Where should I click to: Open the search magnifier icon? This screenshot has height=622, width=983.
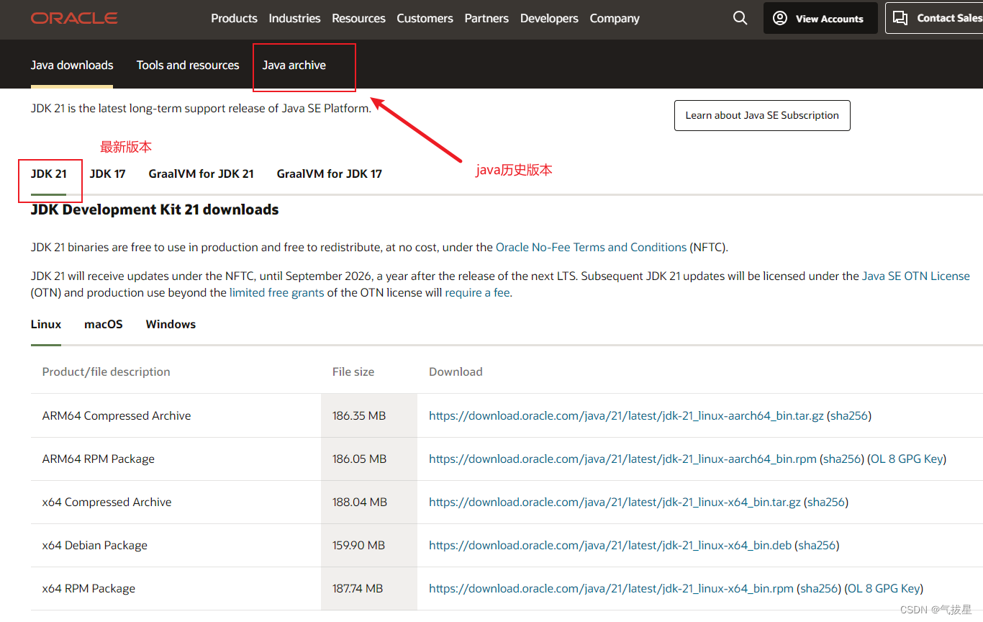(740, 18)
